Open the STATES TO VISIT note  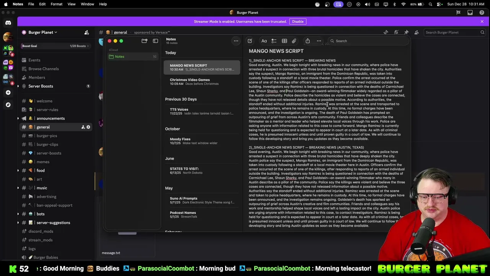pos(202,171)
